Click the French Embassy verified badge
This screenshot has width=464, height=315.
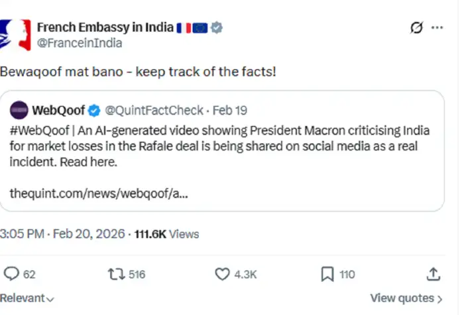[217, 28]
